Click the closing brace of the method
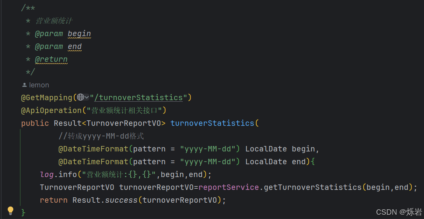The image size is (424, 219). (23, 212)
